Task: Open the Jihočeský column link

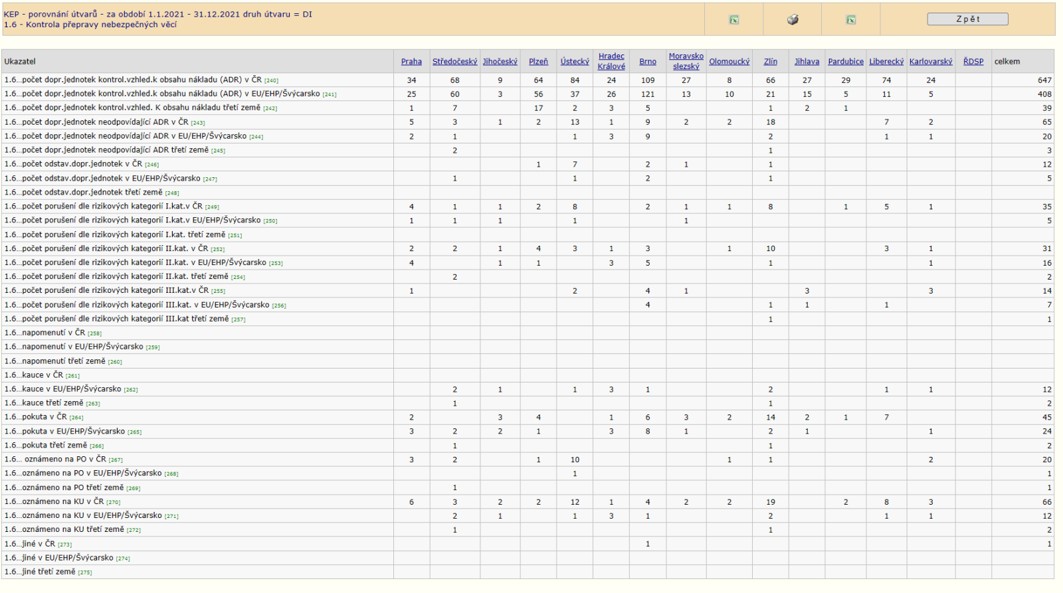Action: [x=500, y=62]
